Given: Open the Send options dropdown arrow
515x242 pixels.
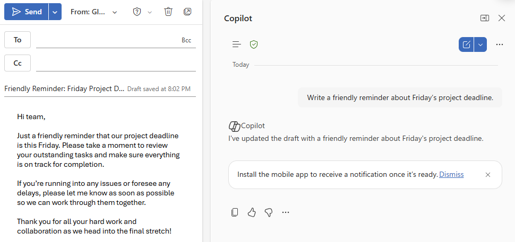Looking at the screenshot, I should tap(55, 12).
